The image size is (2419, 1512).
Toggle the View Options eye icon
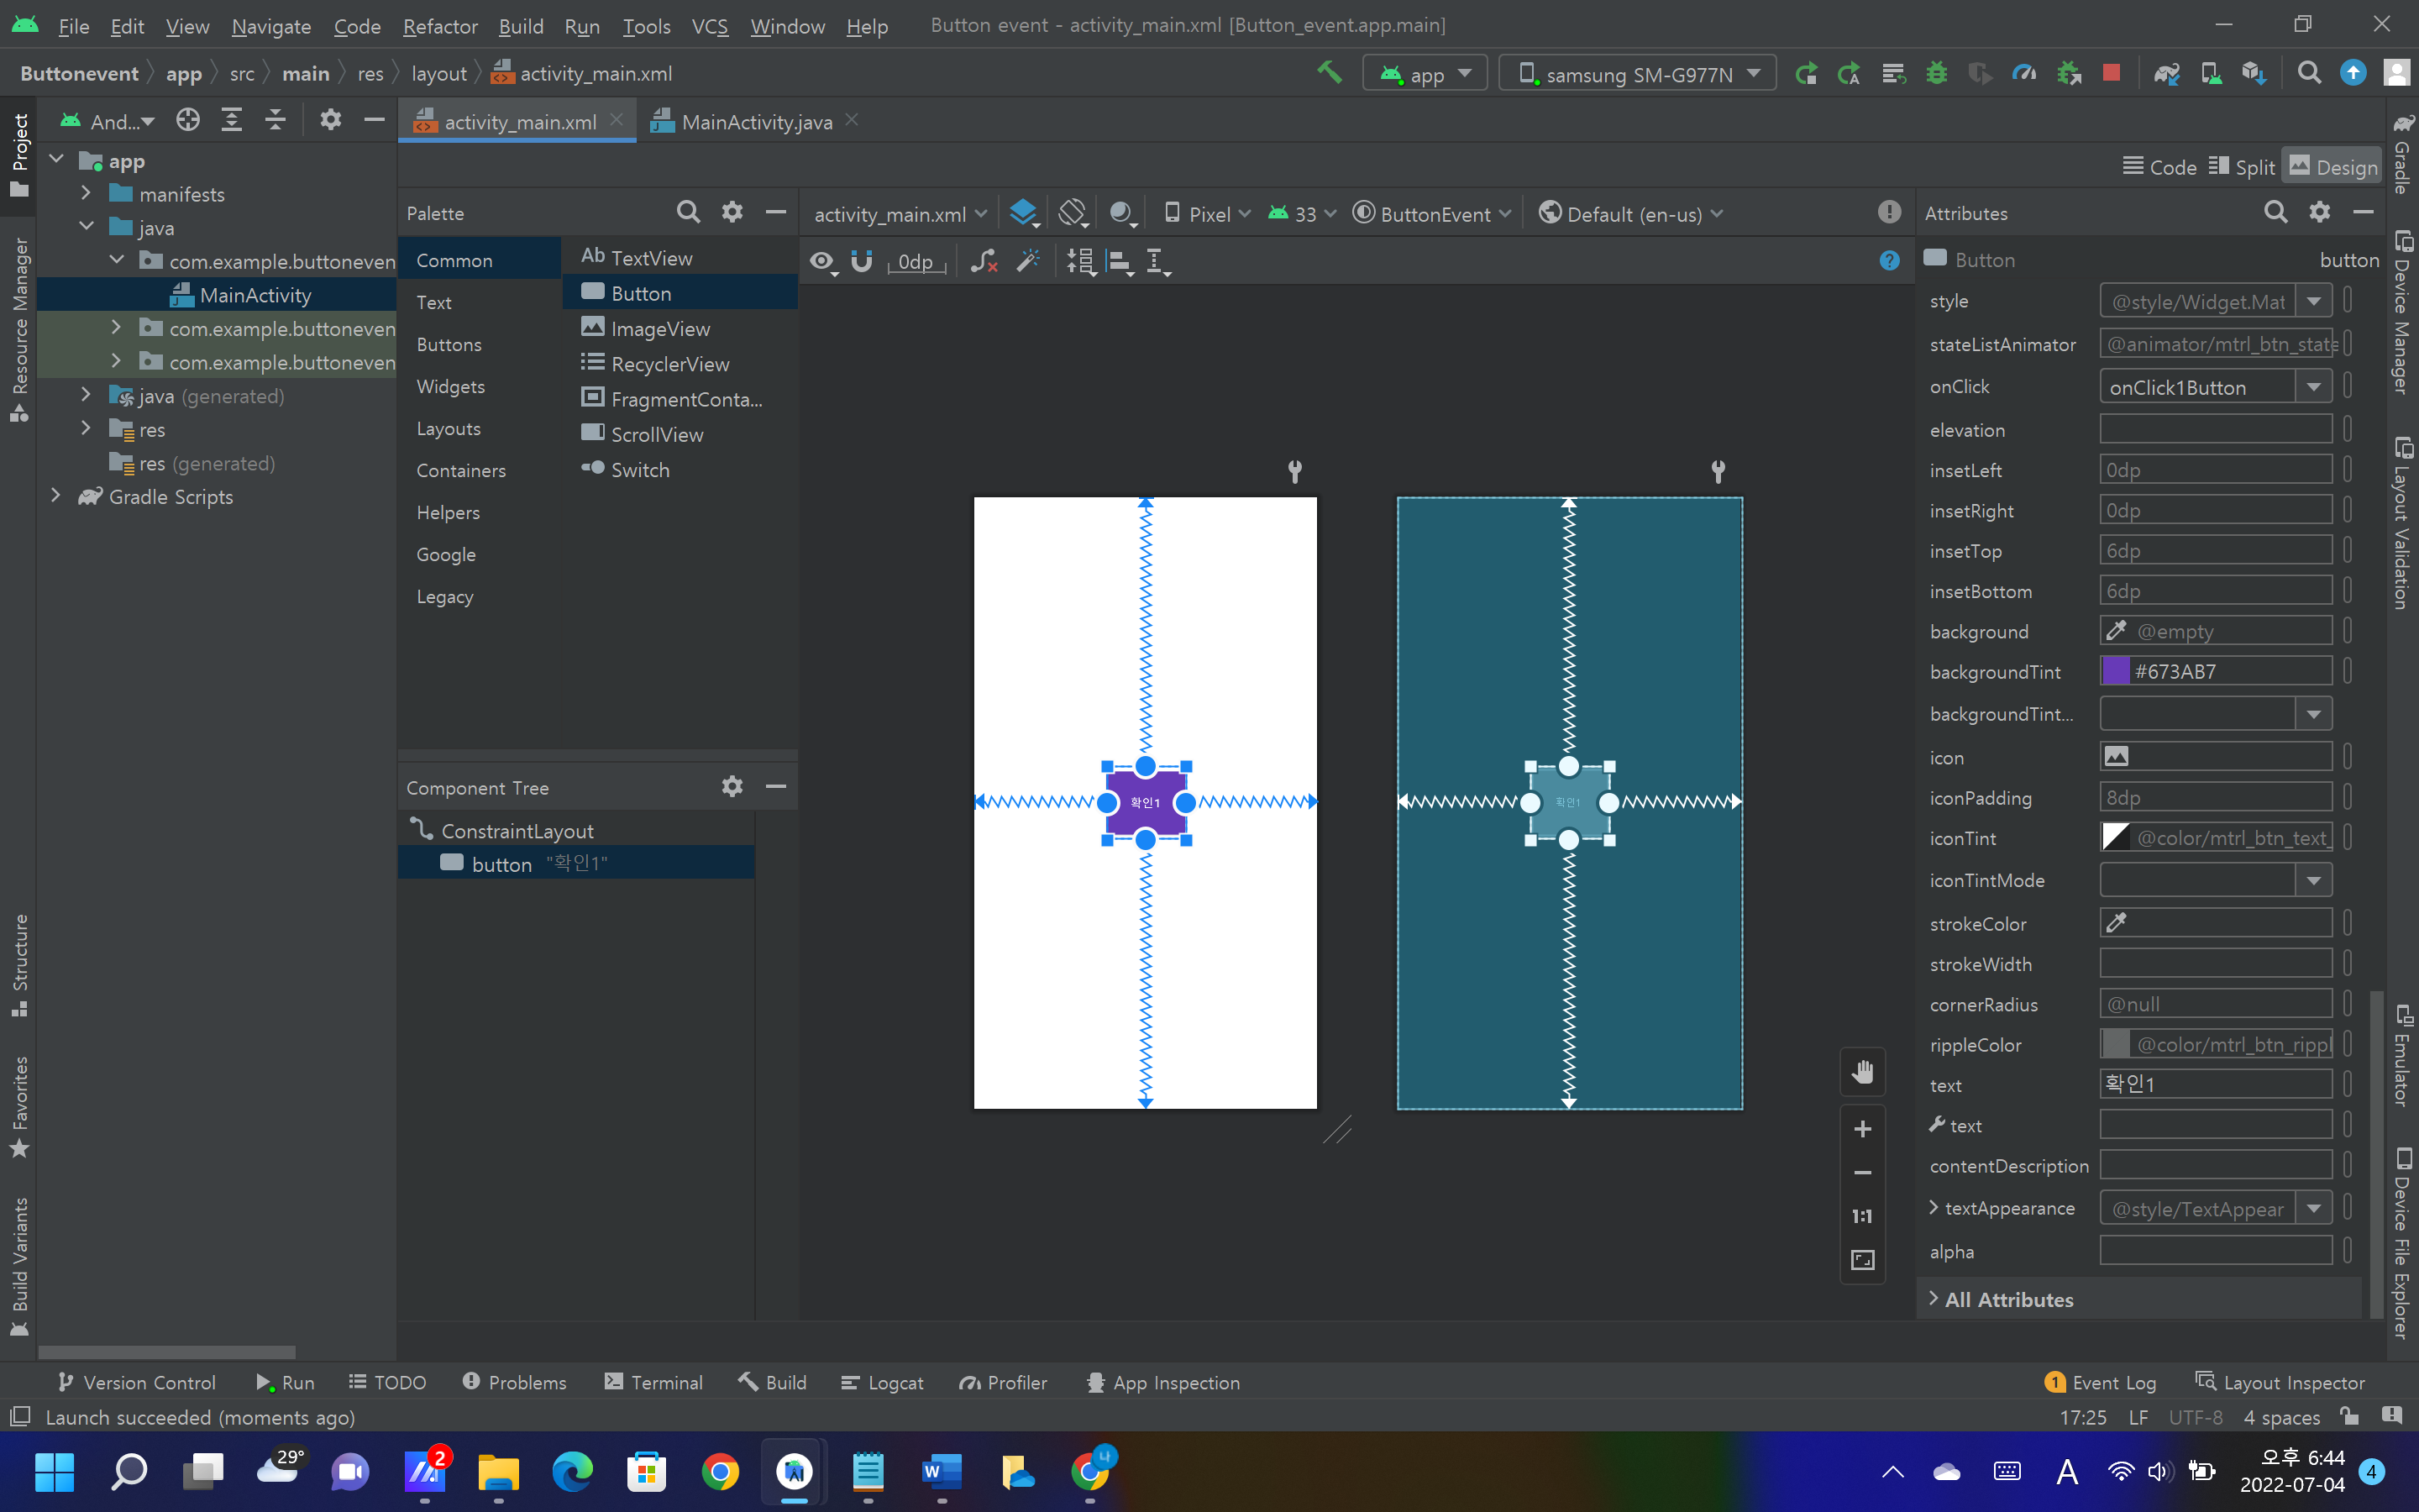(821, 261)
